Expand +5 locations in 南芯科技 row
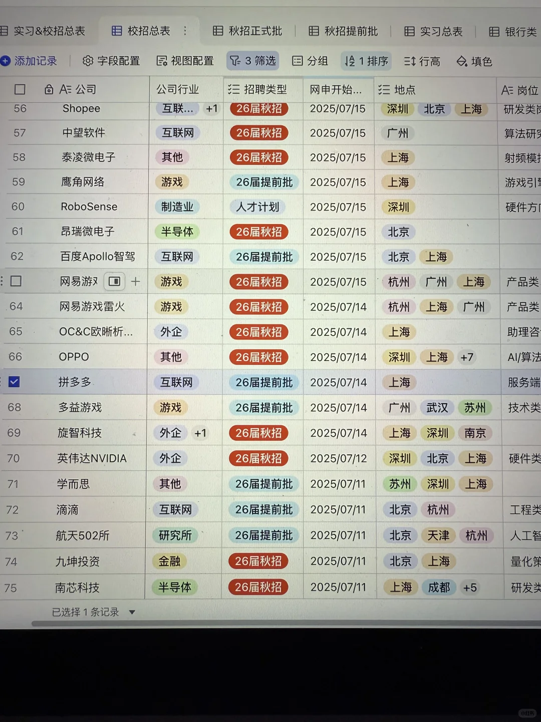This screenshot has height=722, width=541. 470,587
